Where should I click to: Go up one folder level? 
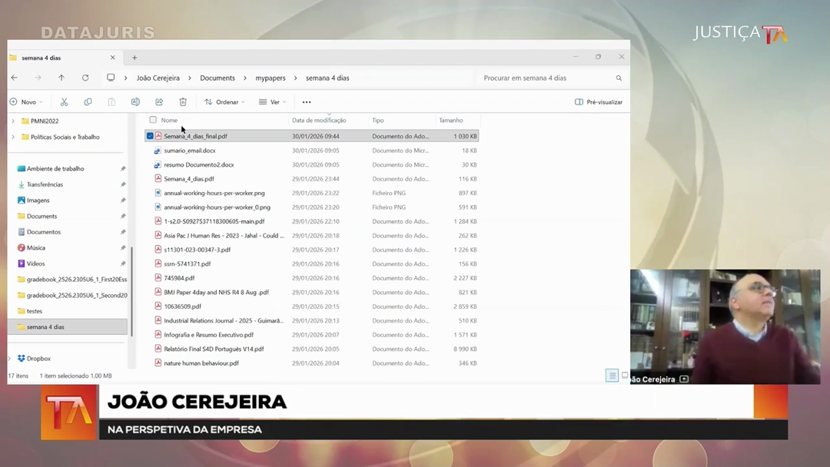[61, 78]
